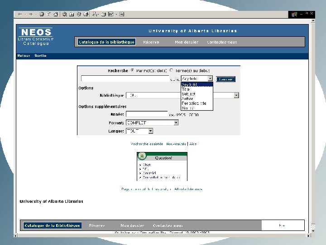Image resolution: width=326 pixels, height=245 pixels.
Task: Click the Courriel link in Question box
Action: click(x=149, y=173)
